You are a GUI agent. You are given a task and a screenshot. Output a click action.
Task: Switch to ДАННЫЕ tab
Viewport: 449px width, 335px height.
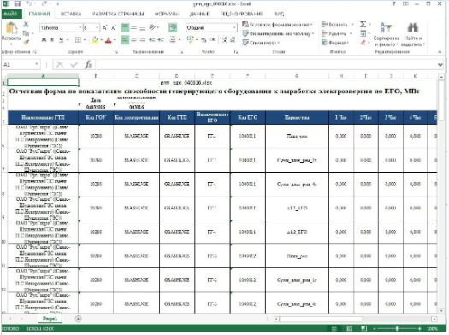coord(199,14)
